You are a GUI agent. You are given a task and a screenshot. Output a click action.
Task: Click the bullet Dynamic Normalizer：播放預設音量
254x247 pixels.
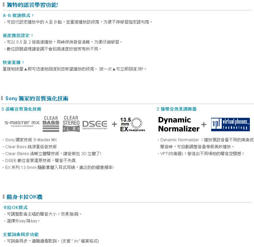[206, 140]
